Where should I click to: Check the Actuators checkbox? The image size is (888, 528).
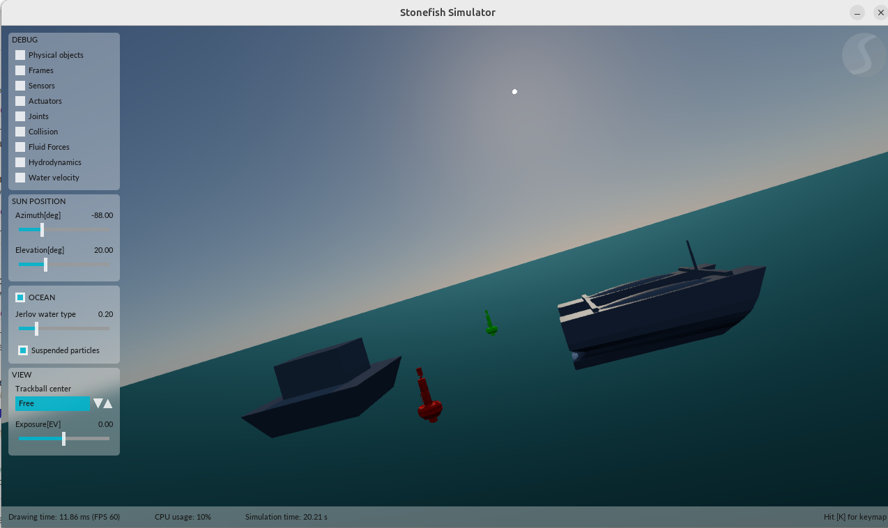(20, 101)
